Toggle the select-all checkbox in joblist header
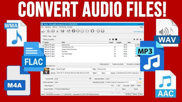The width and height of the screenshot is (182, 102). (43, 42)
